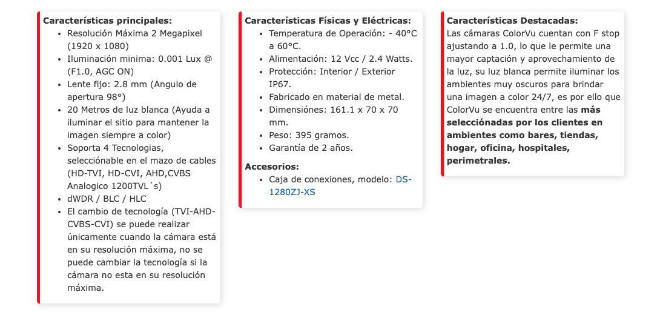Image resolution: width=660 pixels, height=312 pixels.
Task: Click the "Lente fijo: 2.8 mm" item
Action: point(131,84)
